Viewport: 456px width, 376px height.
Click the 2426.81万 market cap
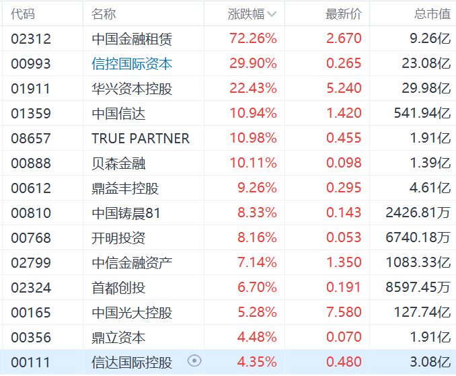click(418, 213)
